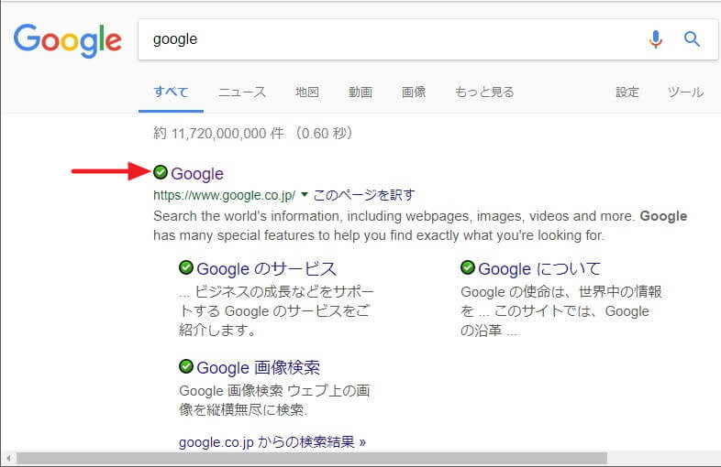This screenshot has width=721, height=467.
Task: Click green check next to Google 画像検索
Action: (186, 366)
